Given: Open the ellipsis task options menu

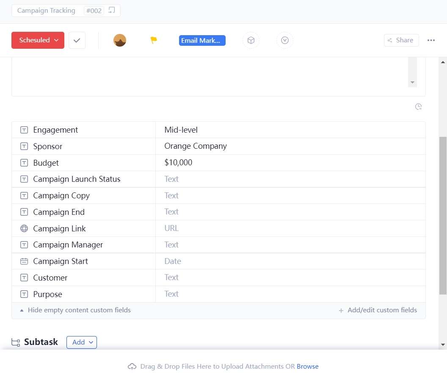Looking at the screenshot, I should click(431, 40).
